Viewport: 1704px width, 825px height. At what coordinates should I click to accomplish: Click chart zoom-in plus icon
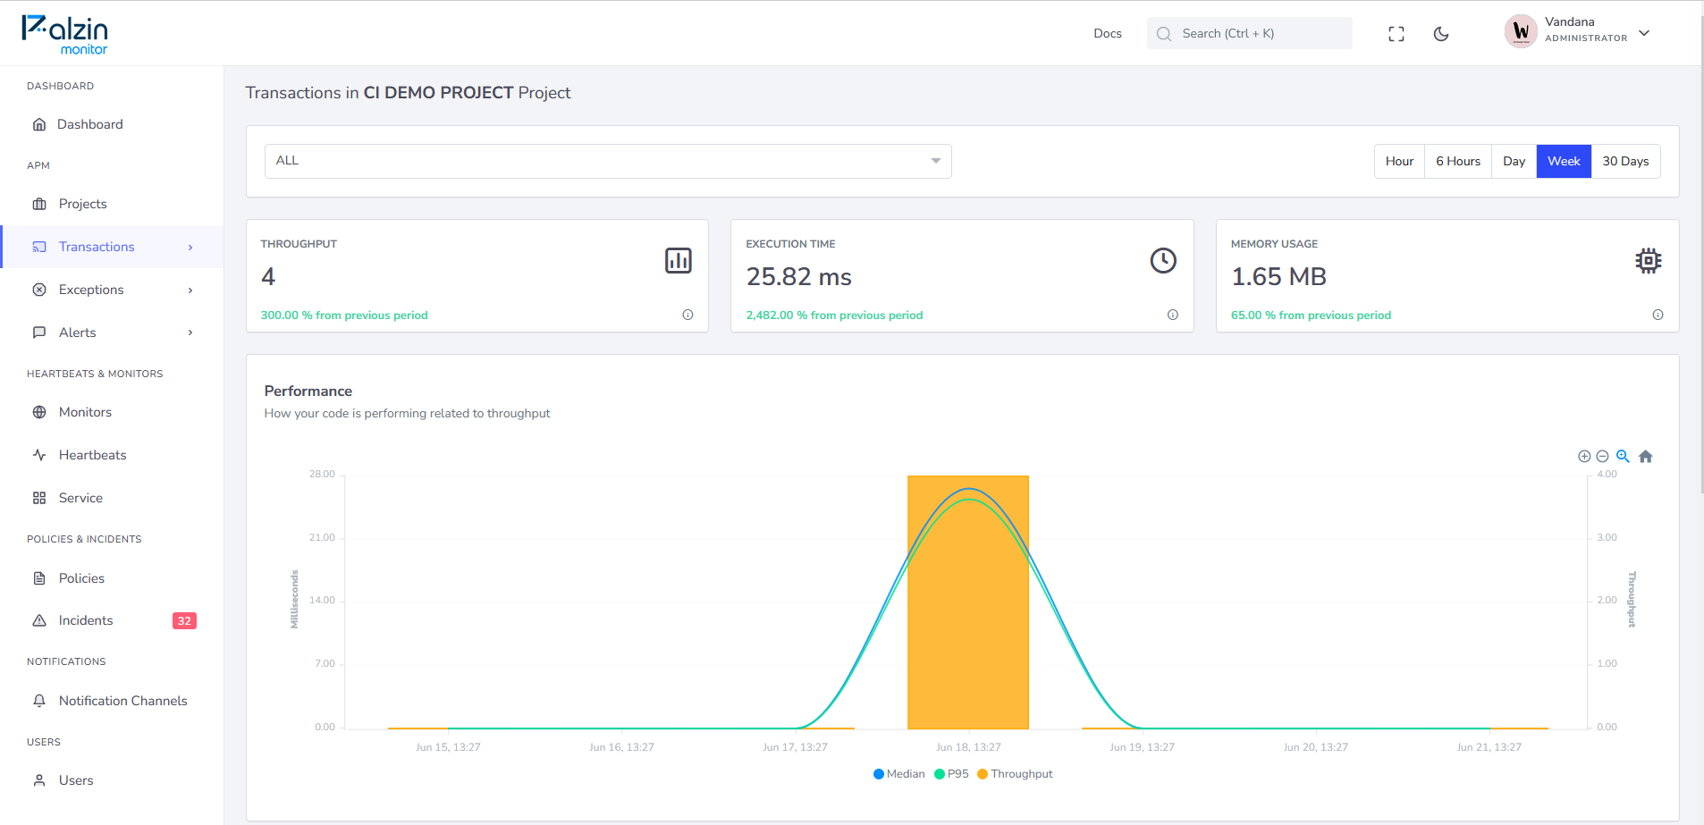tap(1584, 457)
